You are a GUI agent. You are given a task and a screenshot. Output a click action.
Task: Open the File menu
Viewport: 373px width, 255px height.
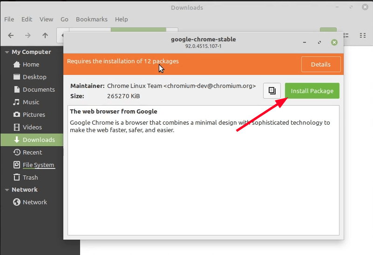click(9, 19)
